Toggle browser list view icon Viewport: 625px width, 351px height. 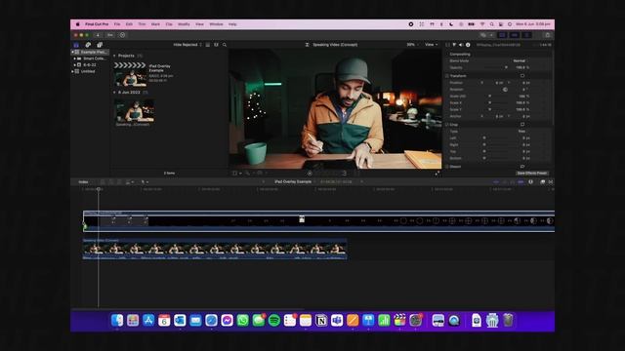click(208, 45)
